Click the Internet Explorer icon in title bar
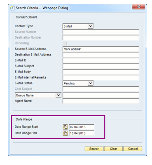 pos(12,8)
